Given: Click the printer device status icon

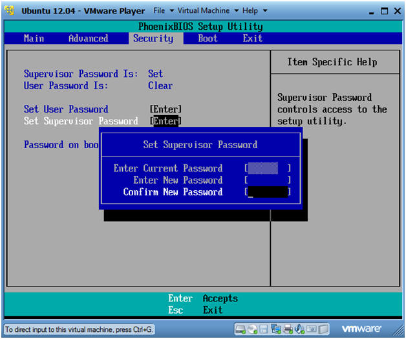Looking at the screenshot, I should (x=288, y=329).
